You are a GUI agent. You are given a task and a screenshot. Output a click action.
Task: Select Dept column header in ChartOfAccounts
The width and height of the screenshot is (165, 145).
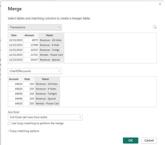pos(27,79)
